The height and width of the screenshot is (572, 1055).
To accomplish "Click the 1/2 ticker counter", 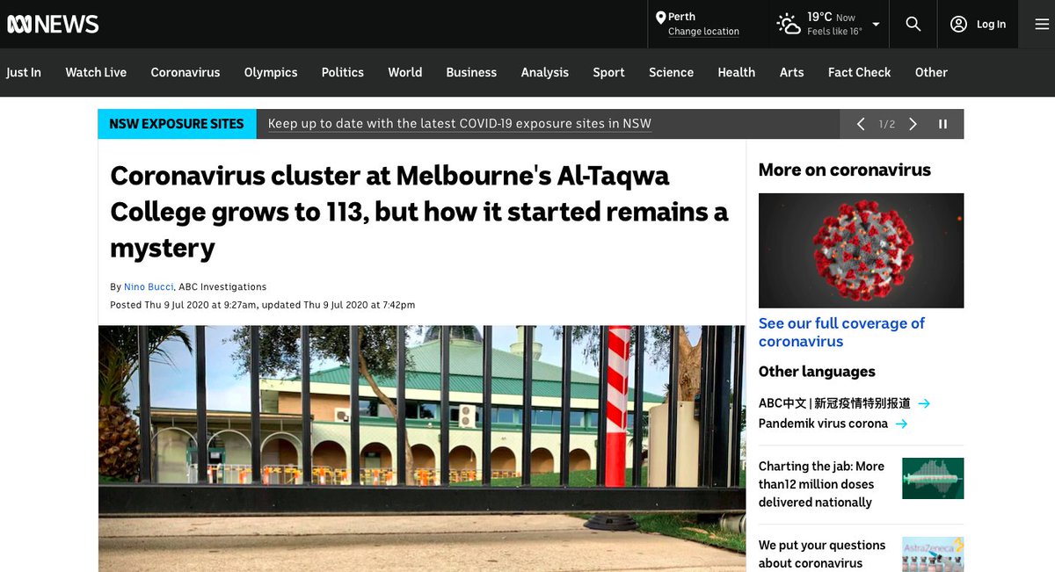I will pyautogui.click(x=887, y=124).
